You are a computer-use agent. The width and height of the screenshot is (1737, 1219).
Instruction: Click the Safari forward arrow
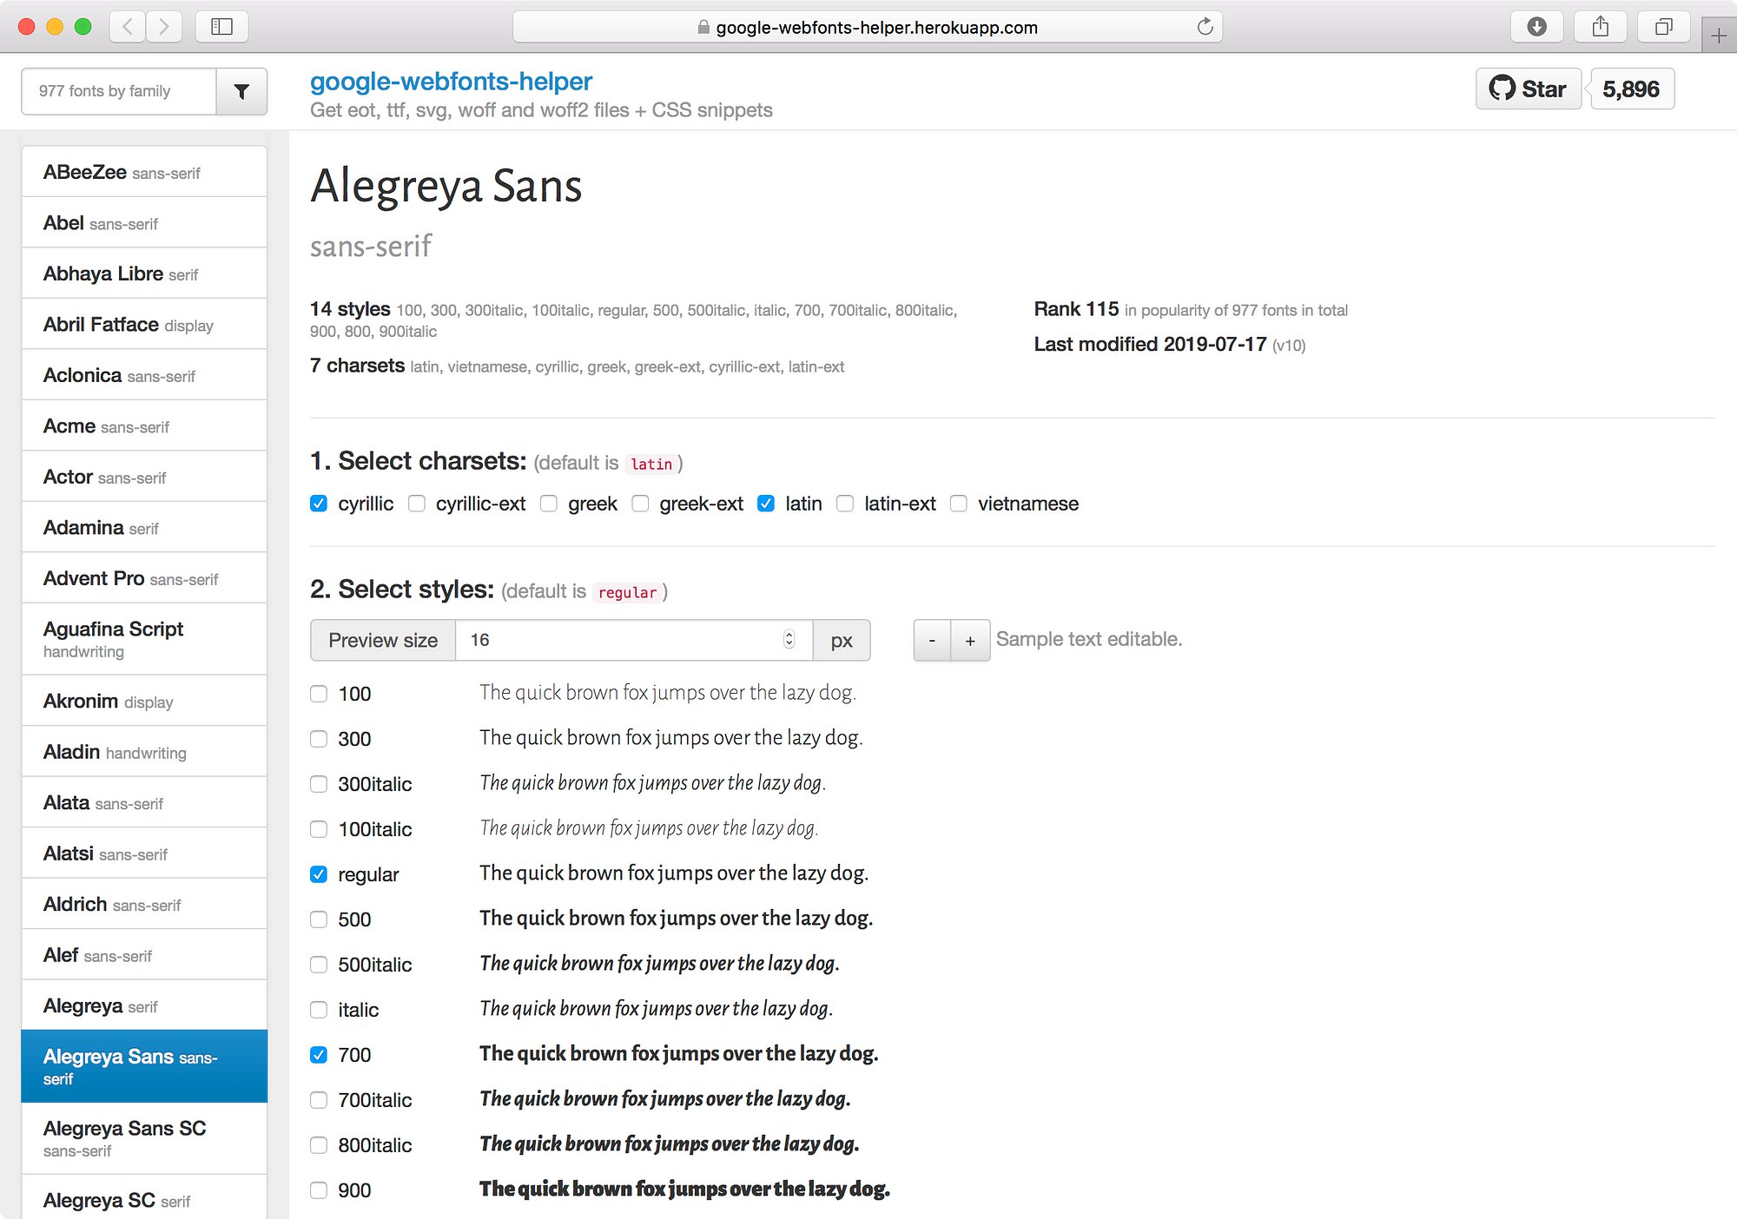pos(164,27)
